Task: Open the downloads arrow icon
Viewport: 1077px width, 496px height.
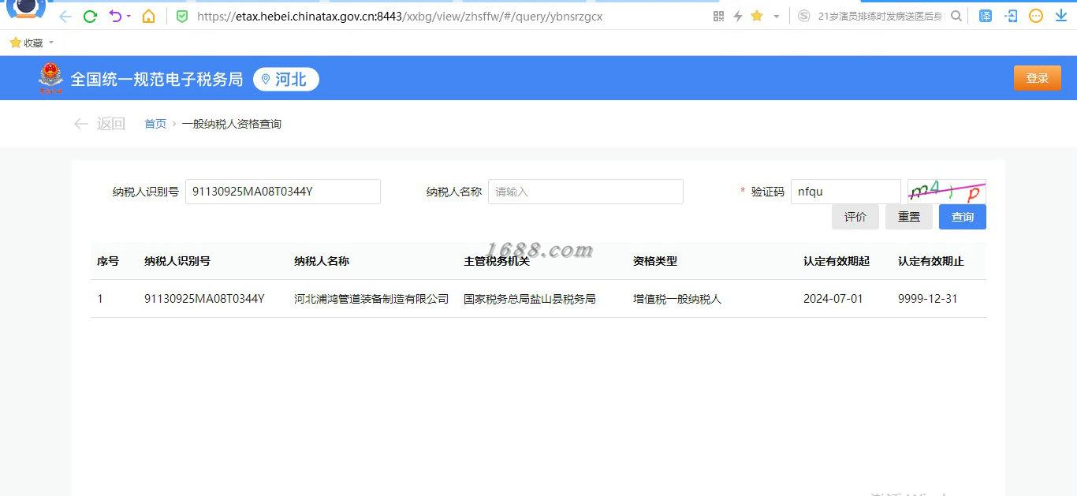Action: pos(1061,16)
